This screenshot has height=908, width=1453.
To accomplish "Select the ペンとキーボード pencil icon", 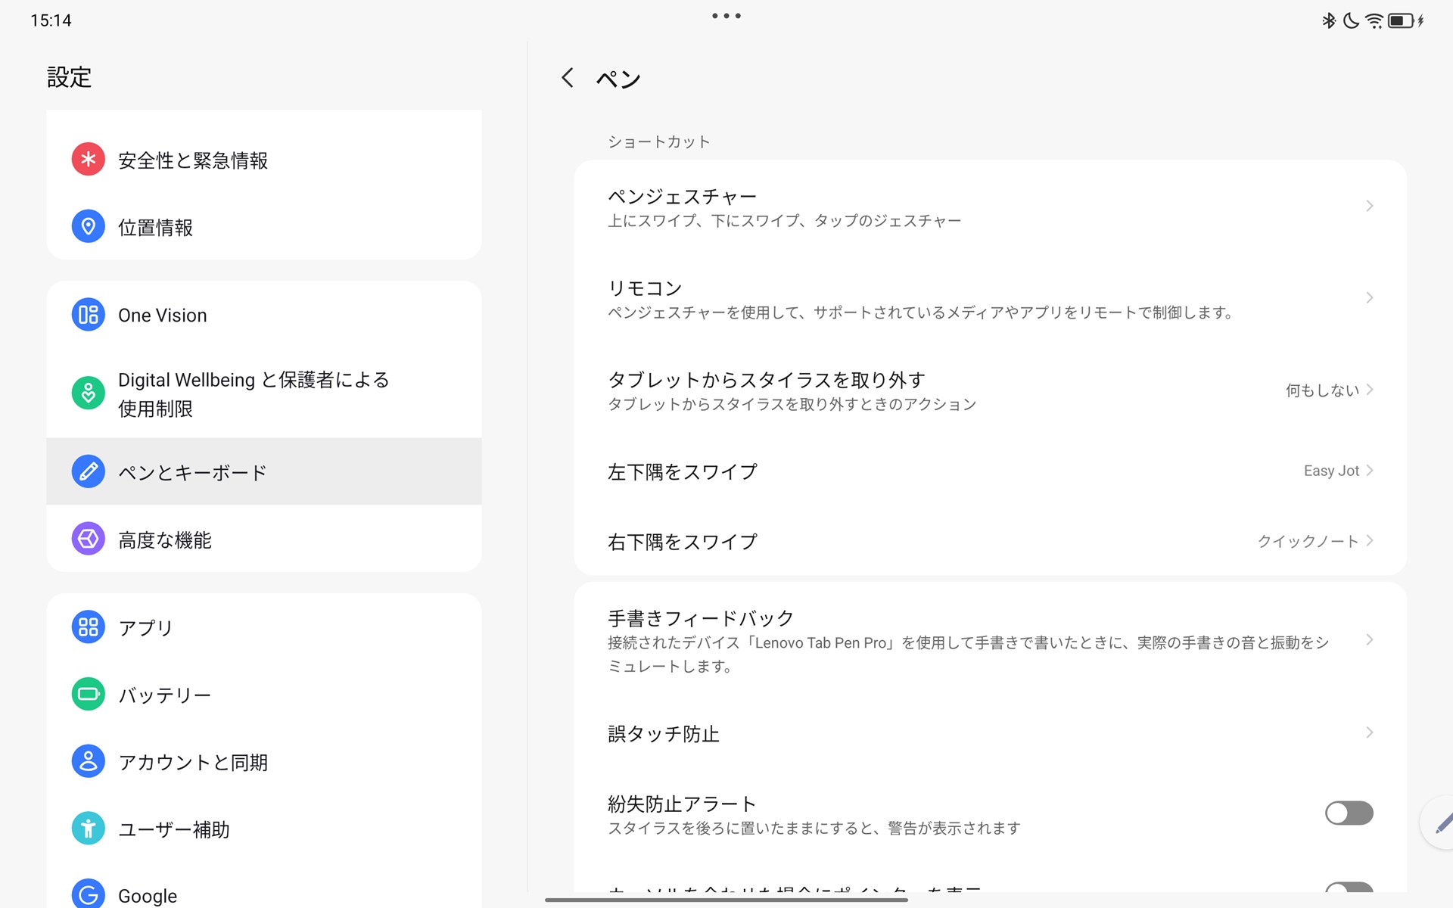I will click(88, 471).
